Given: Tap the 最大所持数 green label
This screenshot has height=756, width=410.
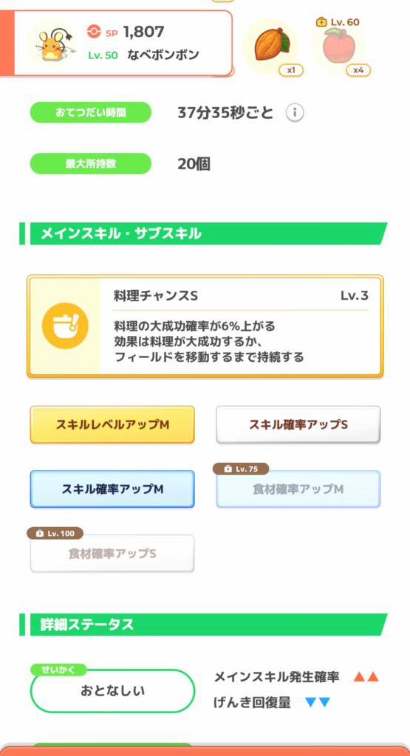Looking at the screenshot, I should click(x=91, y=164).
